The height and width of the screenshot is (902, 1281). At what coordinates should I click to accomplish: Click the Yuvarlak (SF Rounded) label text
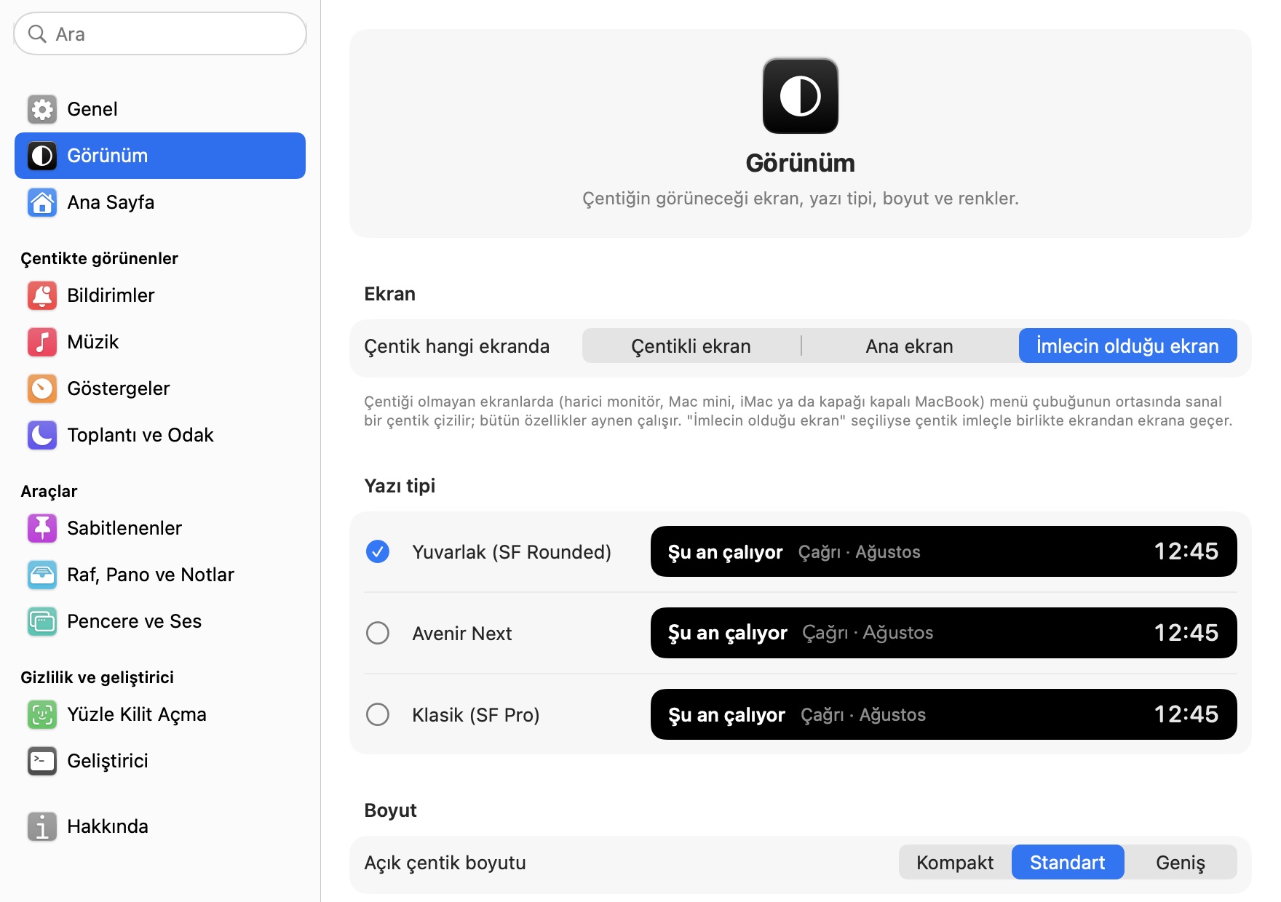512,552
